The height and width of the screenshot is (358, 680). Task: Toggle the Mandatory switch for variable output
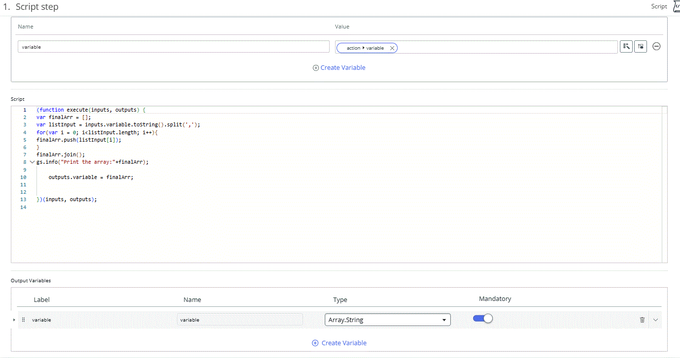(x=483, y=319)
